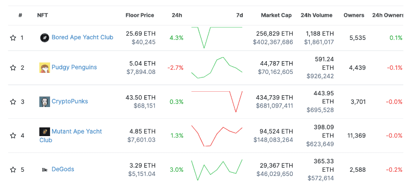The image size is (418, 185).
Task: Open the Bored Ape Yacht Club link
Action: [82, 37]
